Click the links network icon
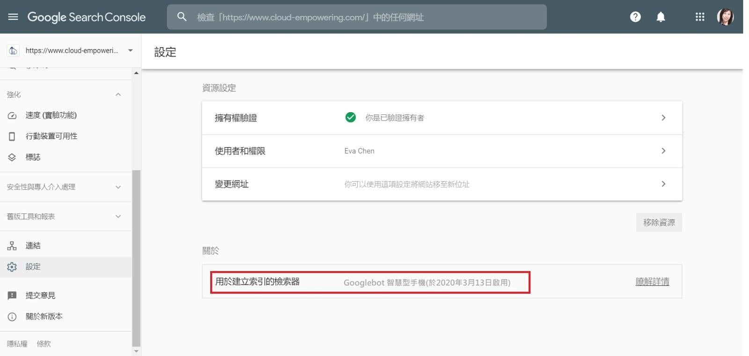 [12, 246]
